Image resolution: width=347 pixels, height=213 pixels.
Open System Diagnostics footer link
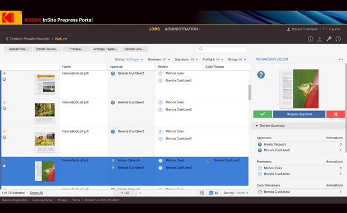(15, 200)
